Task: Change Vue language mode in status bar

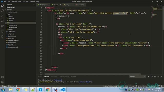Action: (x=133, y=86)
